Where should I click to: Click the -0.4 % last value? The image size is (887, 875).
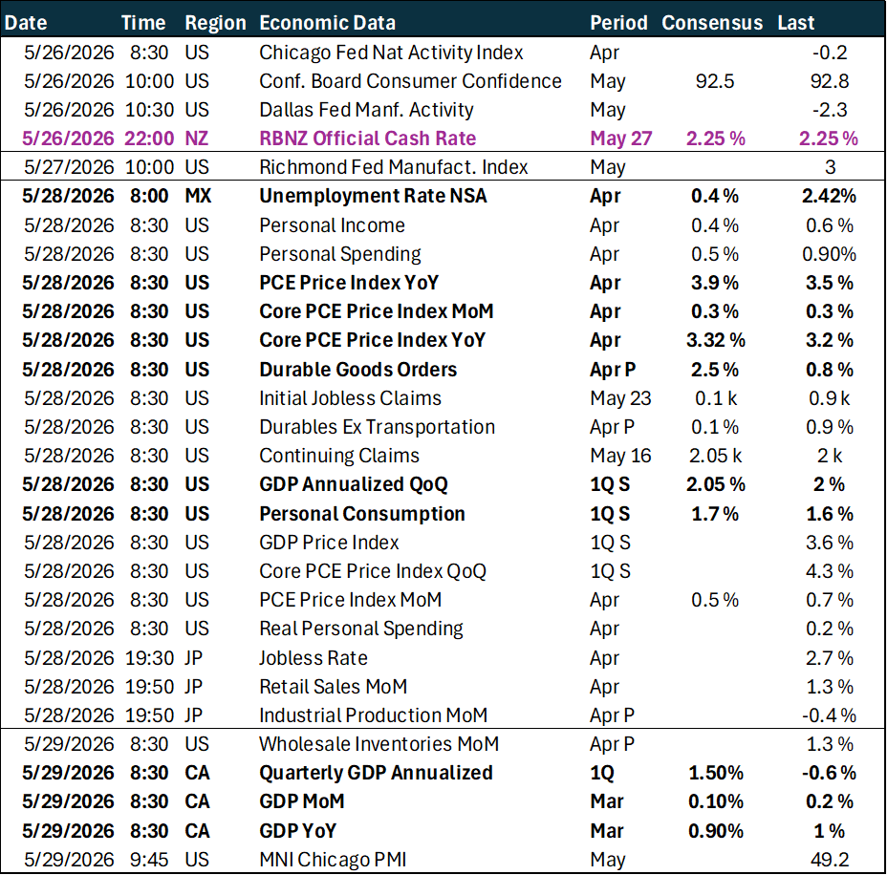click(x=829, y=715)
